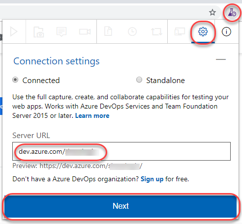Capture a screenshot with the camera-page icon

(39, 32)
